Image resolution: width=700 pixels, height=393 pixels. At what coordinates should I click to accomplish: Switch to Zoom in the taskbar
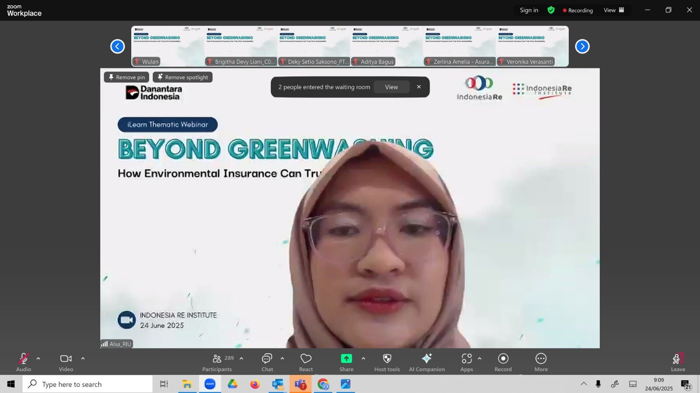point(210,384)
